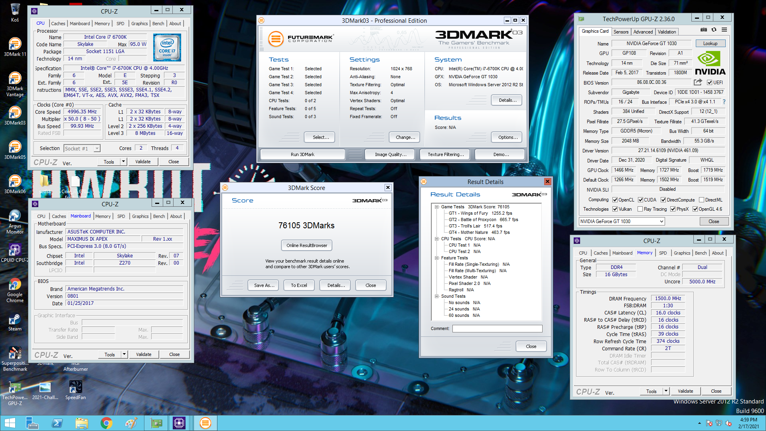The width and height of the screenshot is (766, 431).
Task: Toggle the CUDA checkbox
Action: [x=640, y=200]
